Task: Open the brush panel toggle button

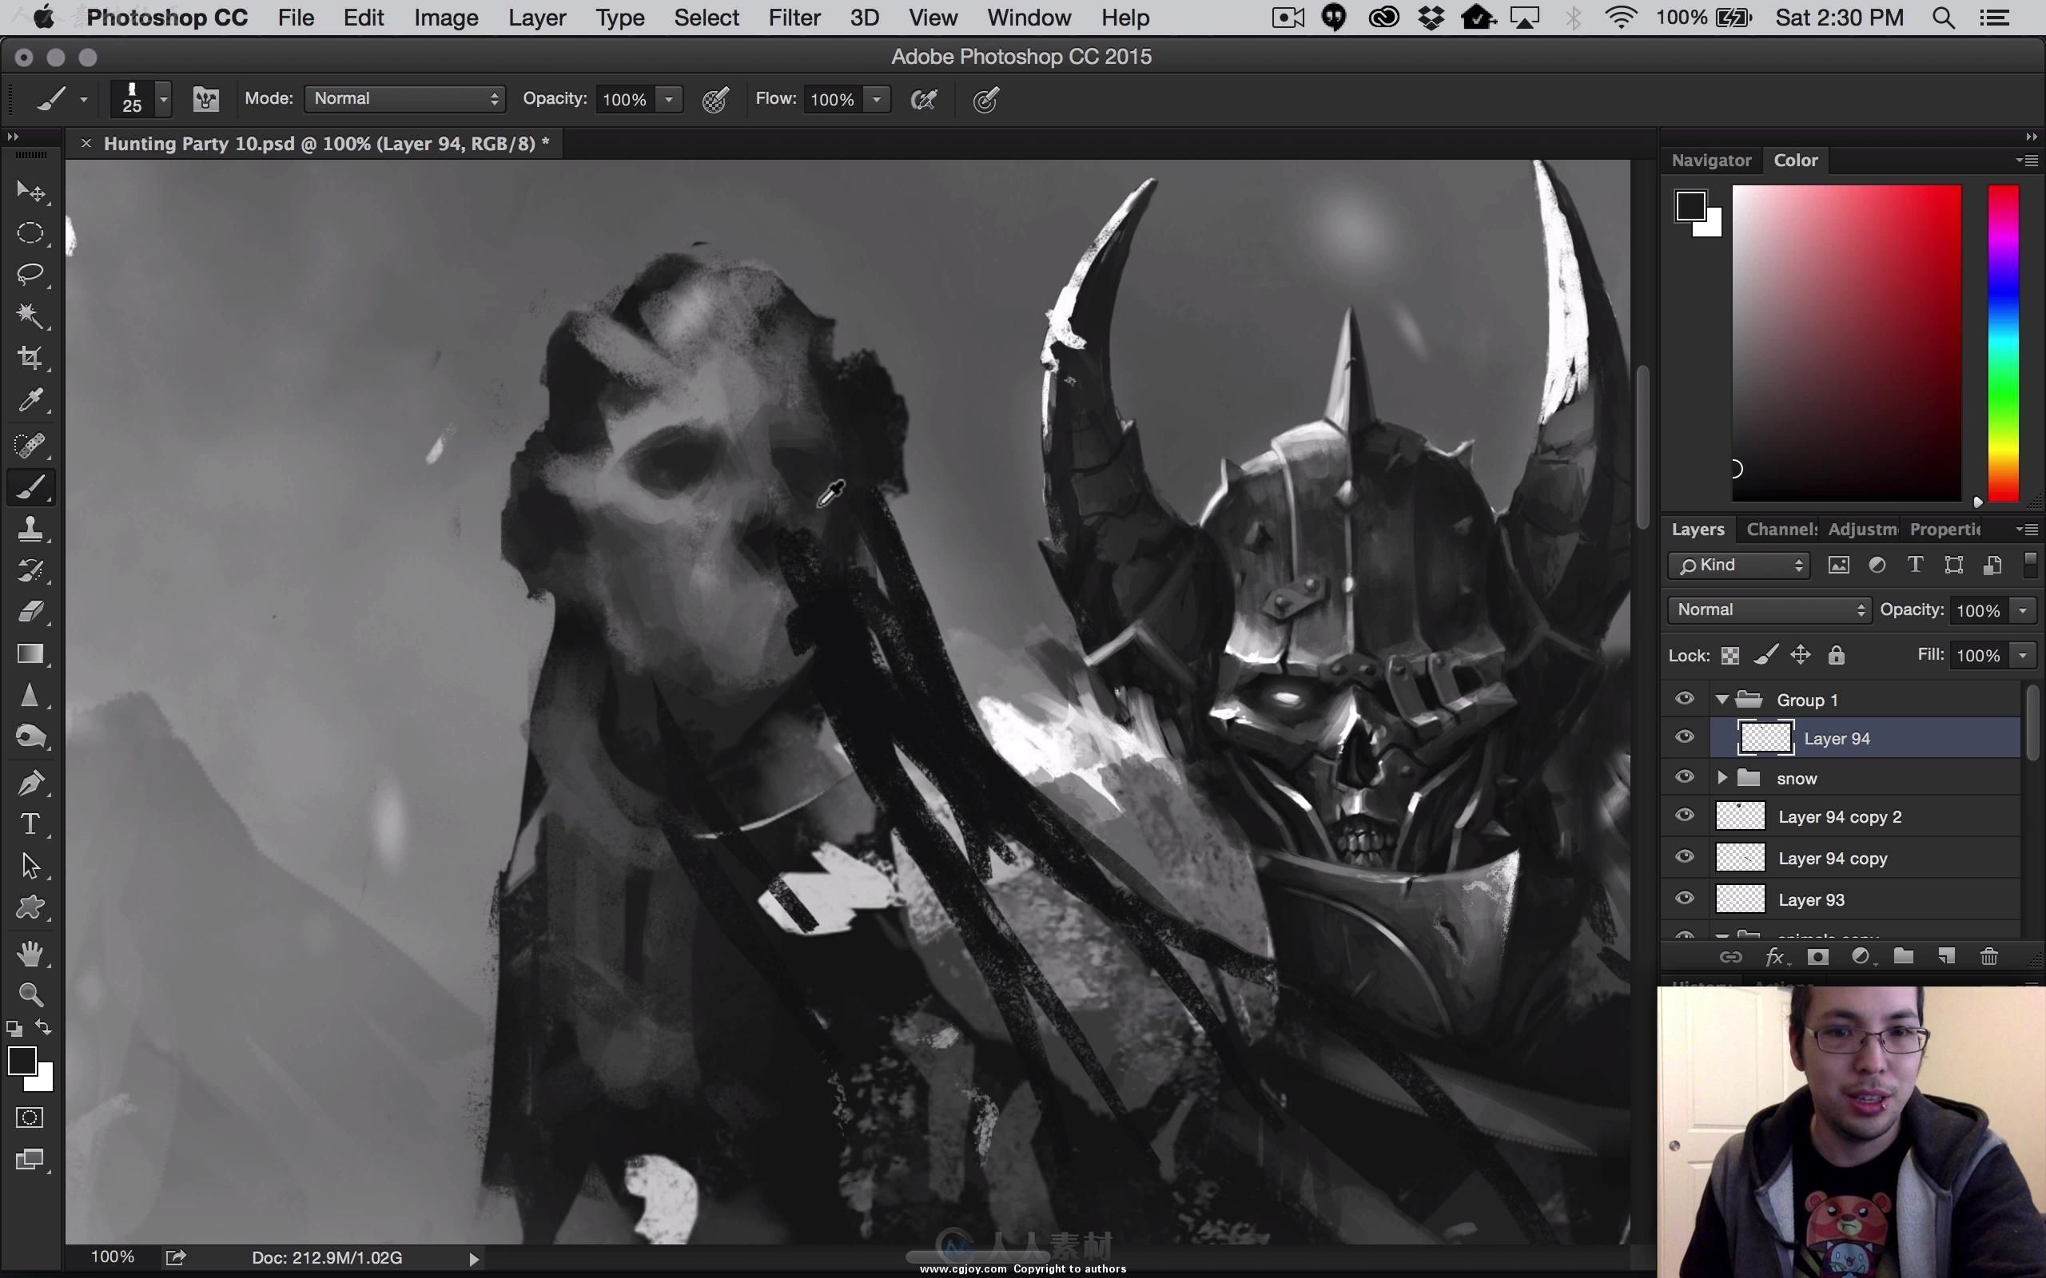Action: click(x=205, y=100)
